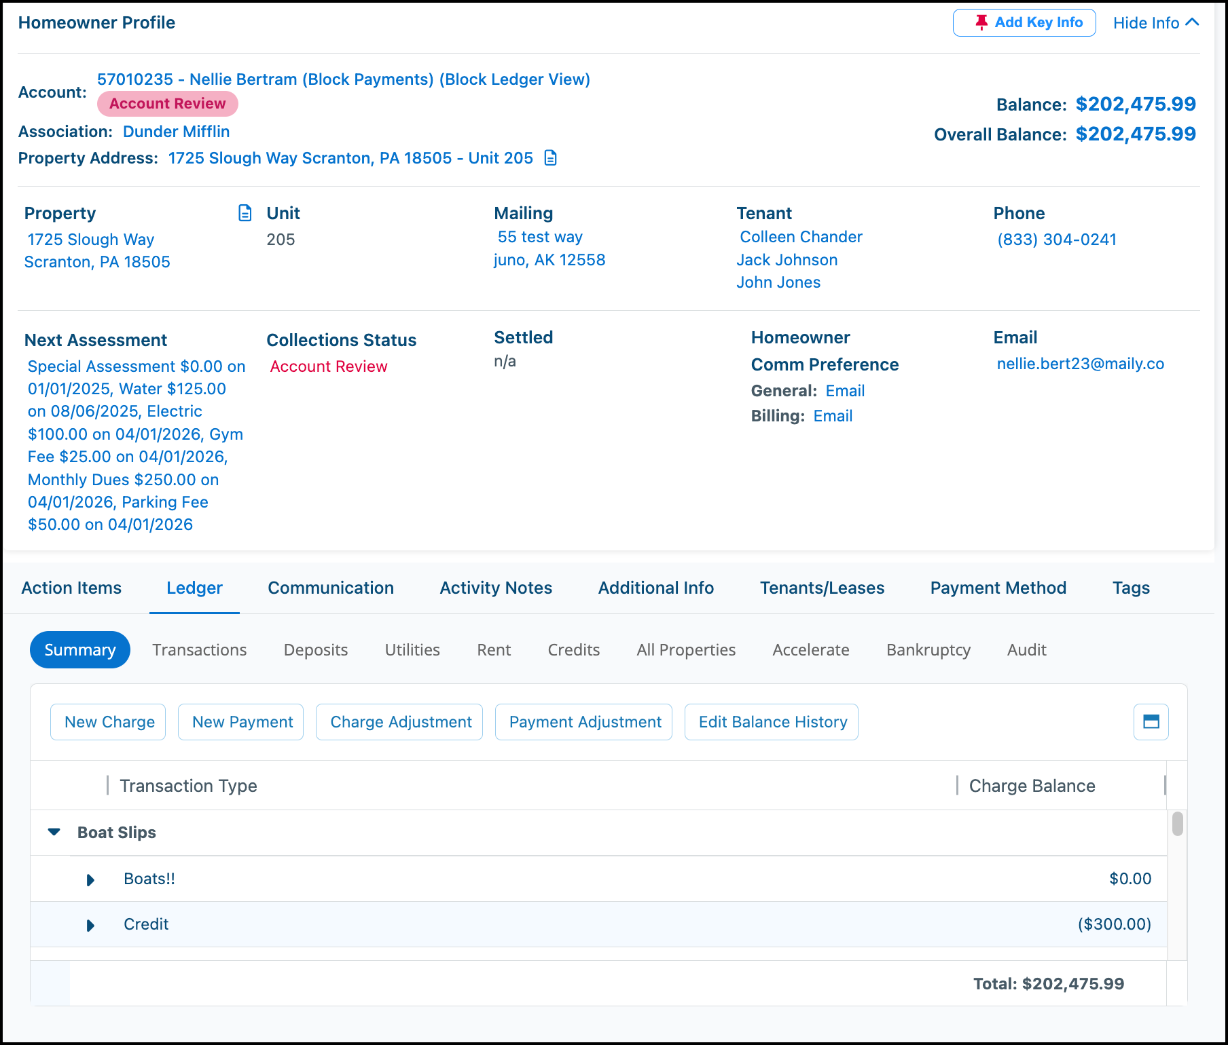Click the General Email preference
Image resolution: width=1228 pixels, height=1045 pixels.
(845, 391)
